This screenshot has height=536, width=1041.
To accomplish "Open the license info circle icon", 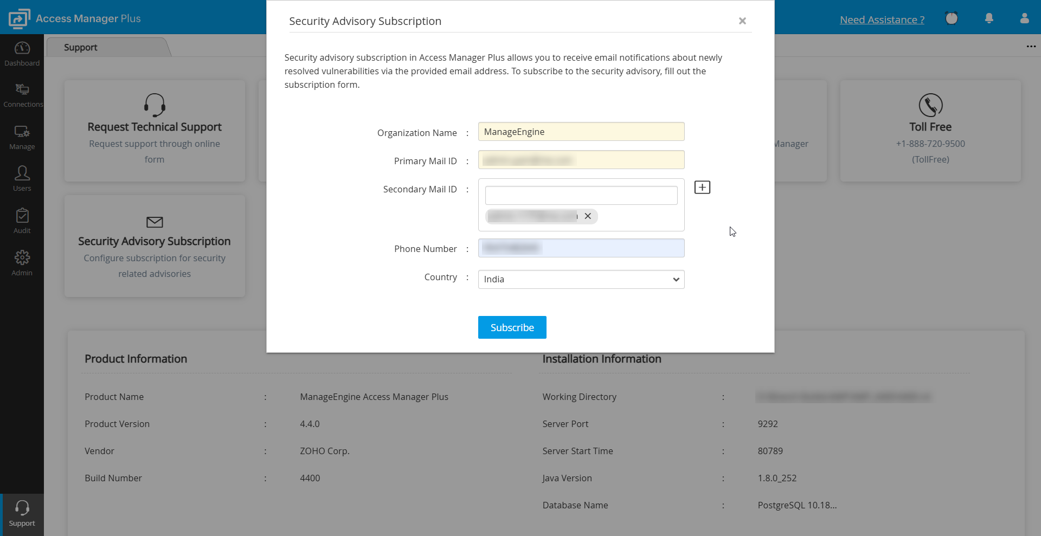I will [x=952, y=18].
